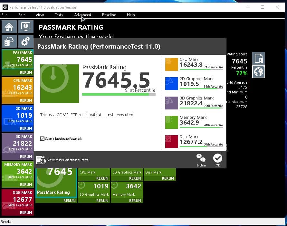Screen dimensions: 287x226
Task: Click RERUN under CPU MARK sidebar tile
Action: (26, 100)
